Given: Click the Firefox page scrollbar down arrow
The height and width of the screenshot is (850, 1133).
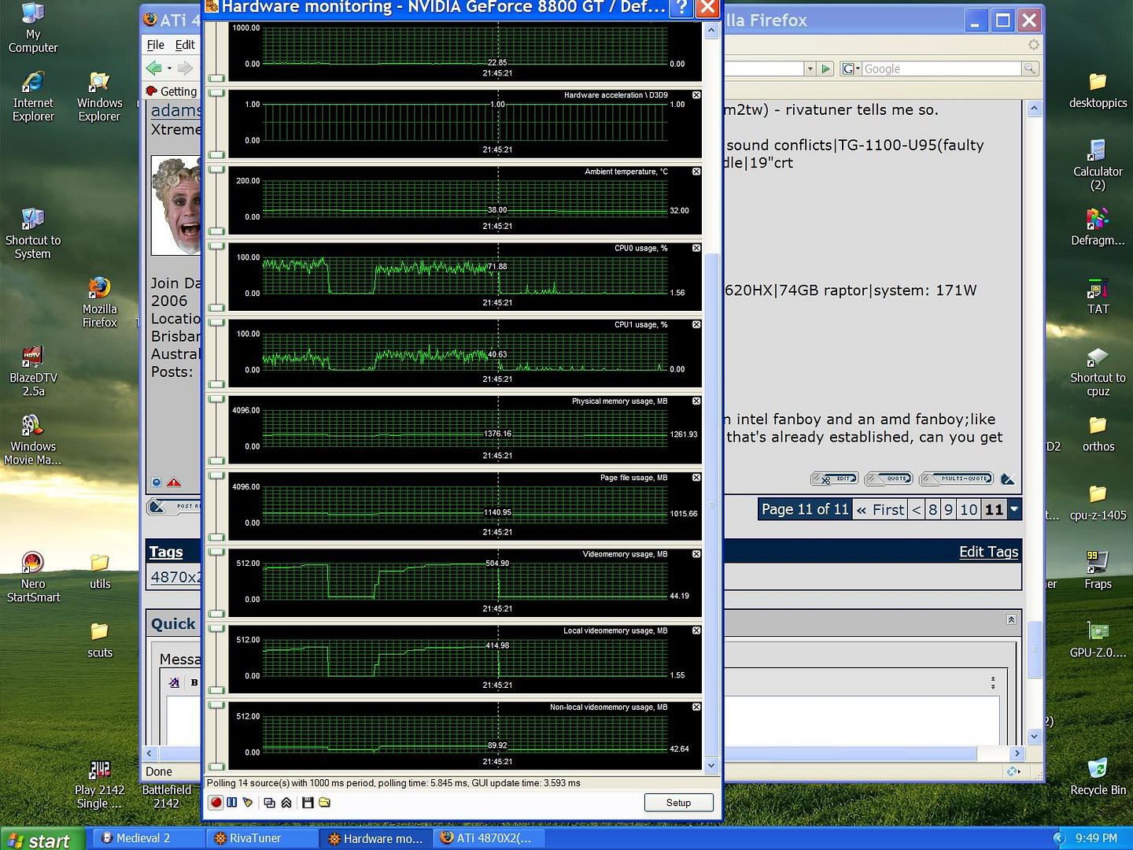Looking at the screenshot, I should coord(1035,737).
